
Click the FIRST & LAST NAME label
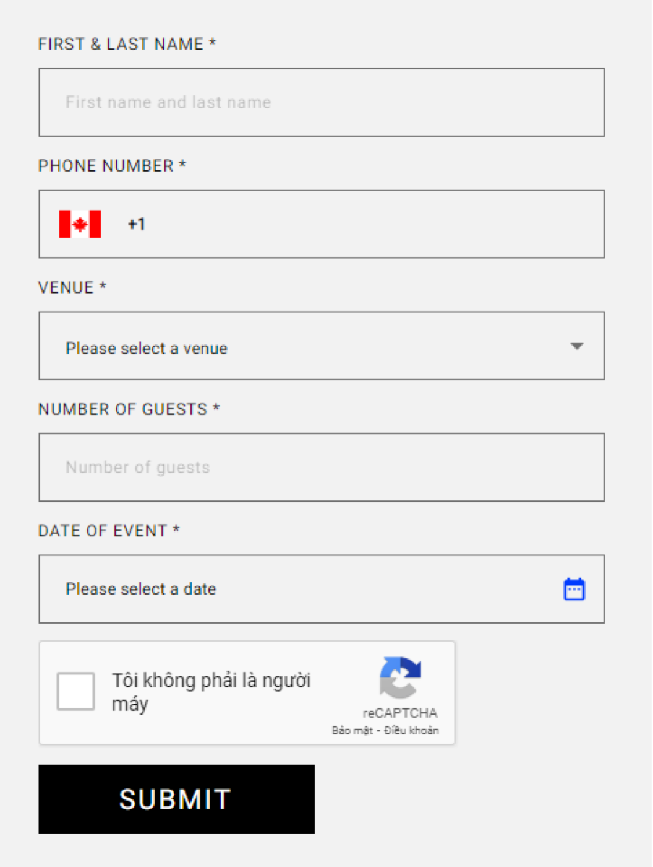coord(127,44)
